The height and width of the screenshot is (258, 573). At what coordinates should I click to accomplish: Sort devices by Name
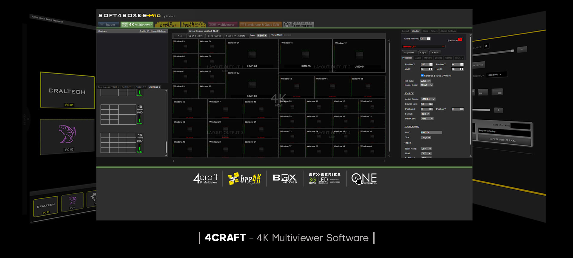(154, 31)
